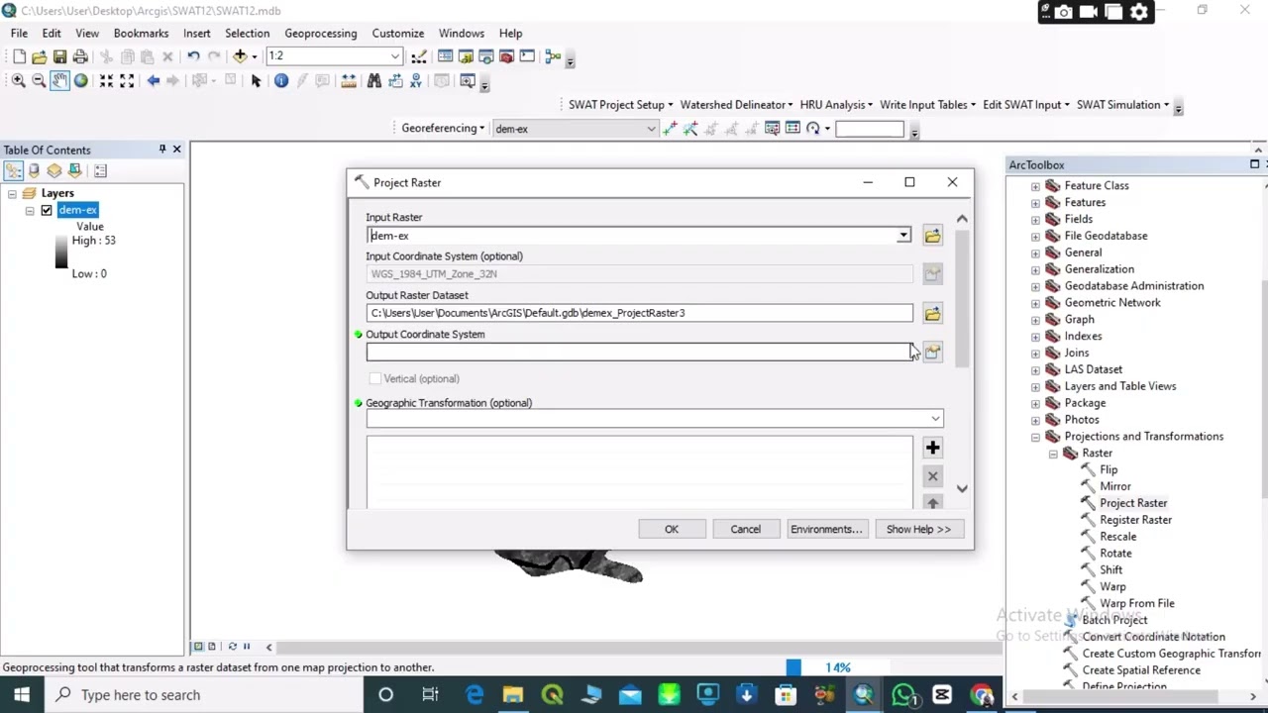The width and height of the screenshot is (1268, 713).
Task: Open the Input Raster dropdown
Action: tap(903, 236)
